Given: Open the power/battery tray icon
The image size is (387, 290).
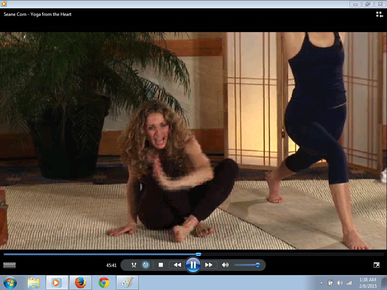Looking at the screenshot, I should pyautogui.click(x=330, y=283).
